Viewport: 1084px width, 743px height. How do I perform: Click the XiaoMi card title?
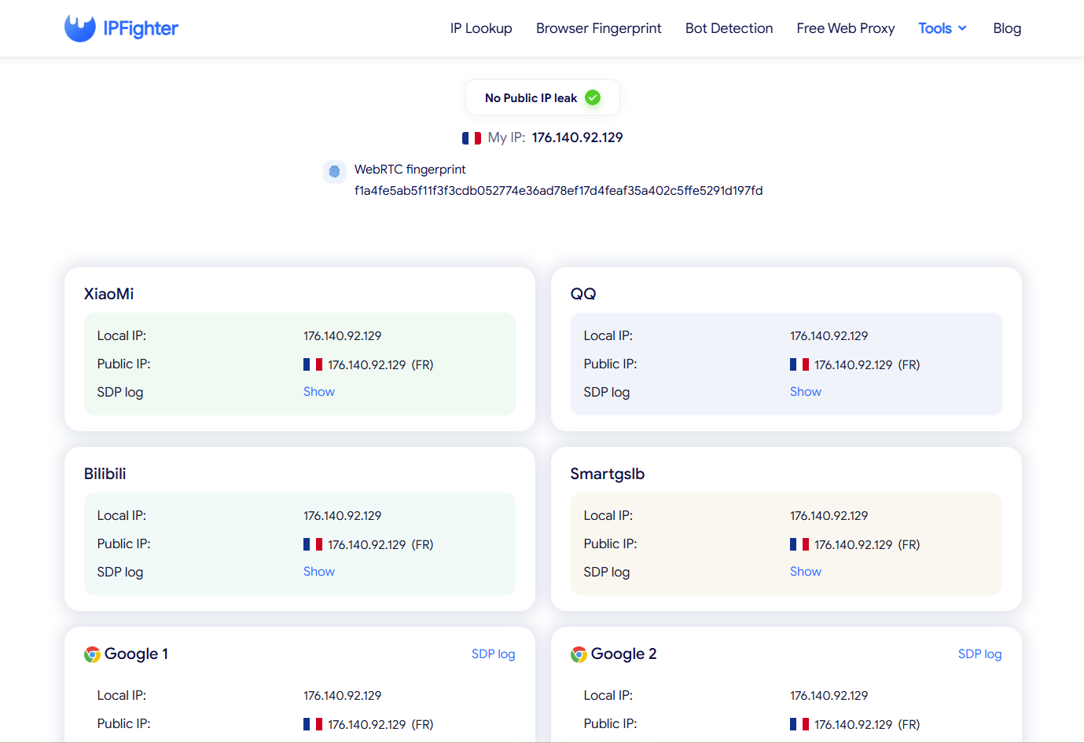click(108, 294)
